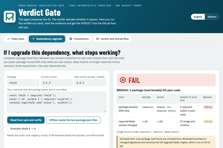
Task: Click Offline: paste the two package.json files
Action: point(73,120)
